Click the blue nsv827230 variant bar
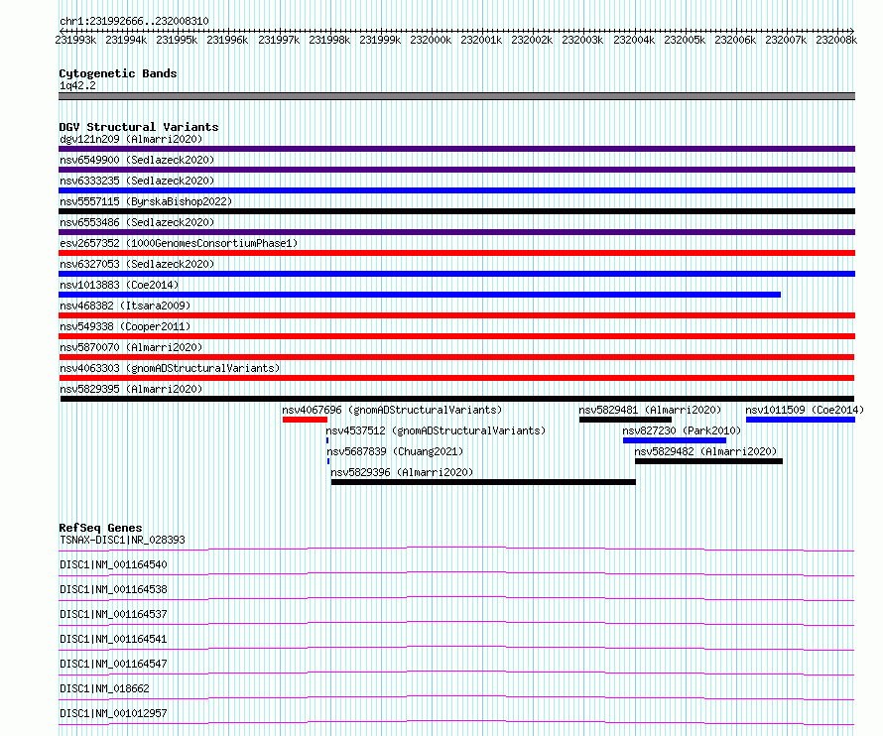Image resolution: width=883 pixels, height=736 pixels. 675,440
